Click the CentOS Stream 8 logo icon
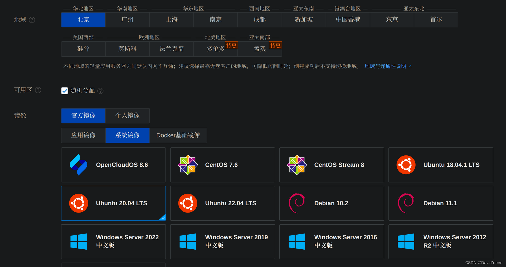The width and height of the screenshot is (506, 267). (297, 165)
